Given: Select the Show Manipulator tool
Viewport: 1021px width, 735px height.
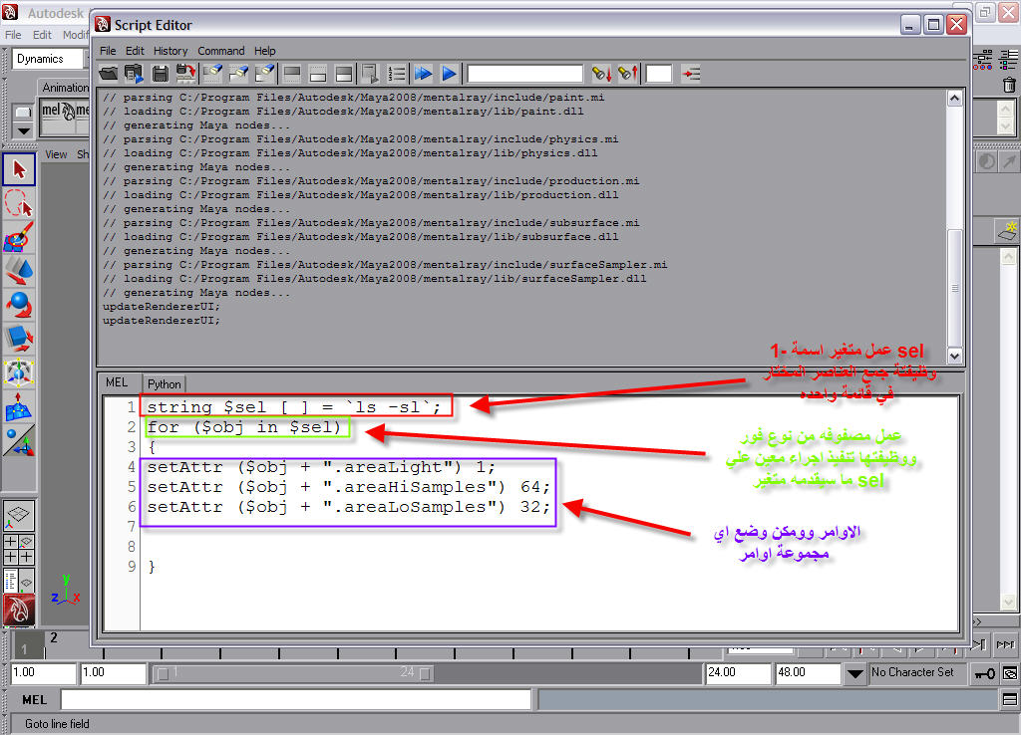Looking at the screenshot, I should 19,440.
